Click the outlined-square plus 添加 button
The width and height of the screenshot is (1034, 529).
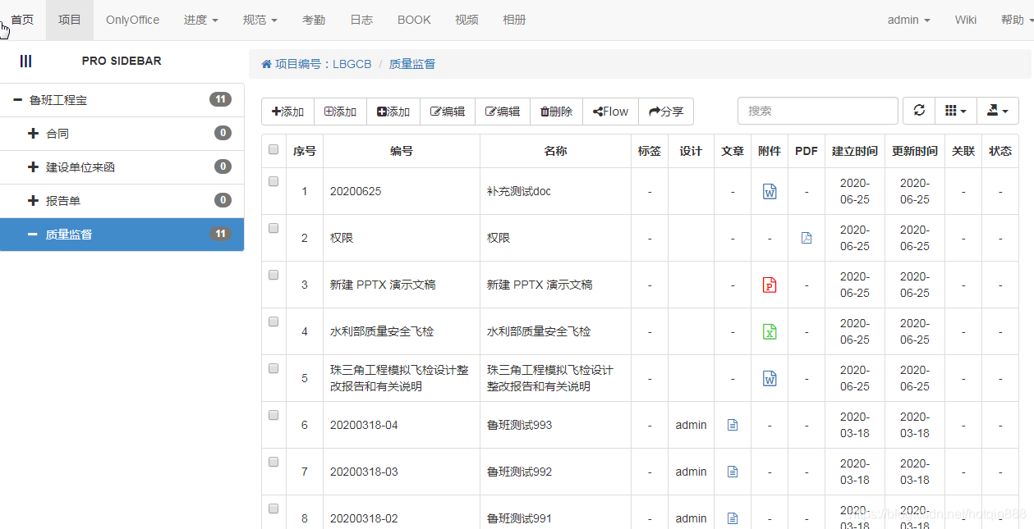click(340, 112)
